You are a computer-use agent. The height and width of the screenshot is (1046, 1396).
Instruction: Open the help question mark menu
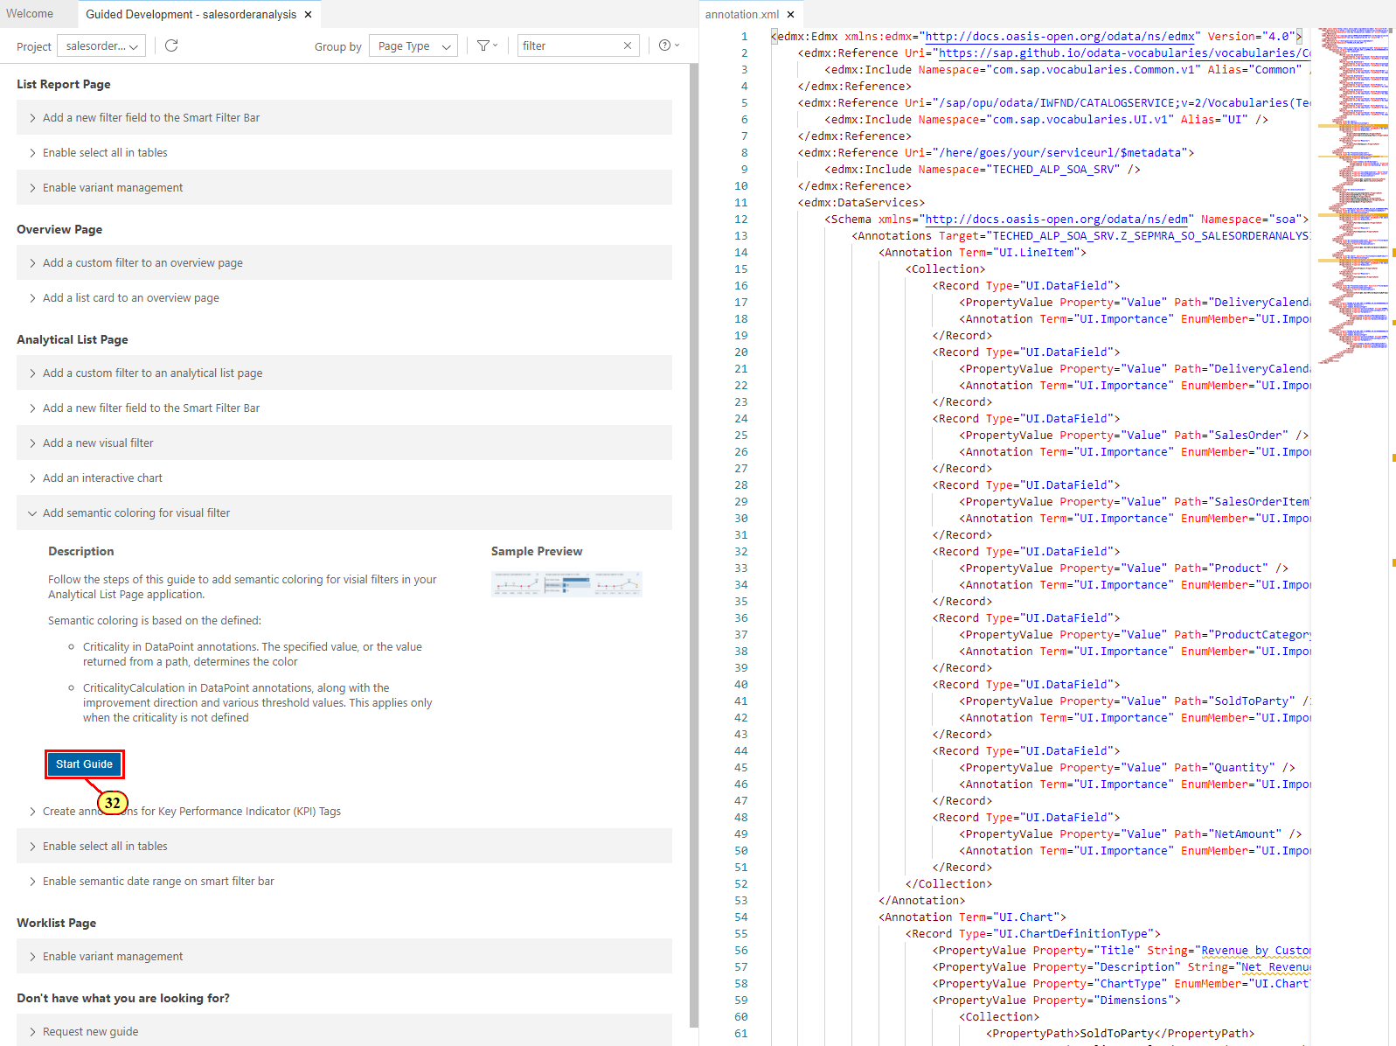pyautogui.click(x=669, y=45)
